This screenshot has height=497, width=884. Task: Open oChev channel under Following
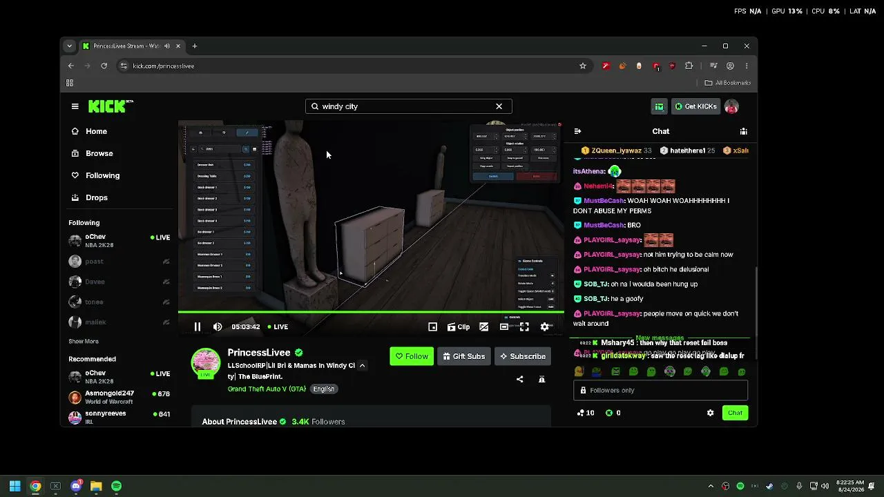[x=119, y=241]
